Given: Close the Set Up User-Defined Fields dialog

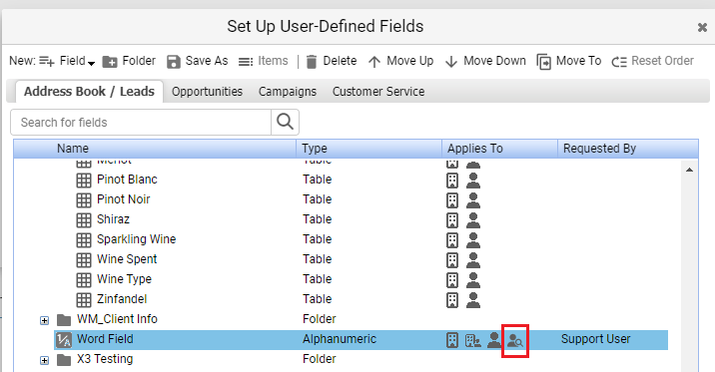Looking at the screenshot, I should 702,28.
